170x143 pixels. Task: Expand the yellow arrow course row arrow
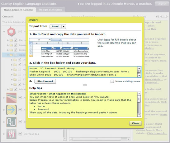click(x=4, y=110)
